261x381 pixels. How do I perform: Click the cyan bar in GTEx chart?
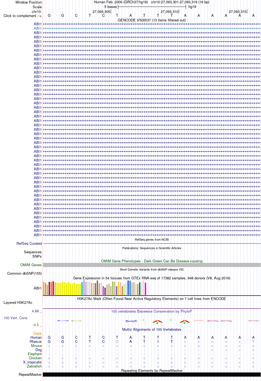[82, 288]
